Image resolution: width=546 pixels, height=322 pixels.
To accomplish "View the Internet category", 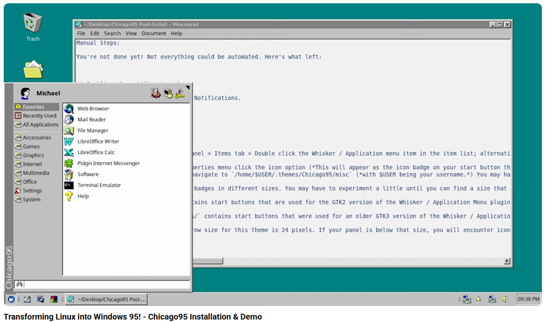I will (37, 164).
